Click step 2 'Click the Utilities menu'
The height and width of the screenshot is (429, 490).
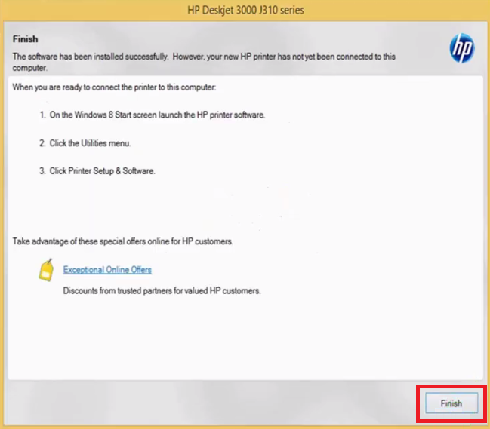click(x=85, y=143)
